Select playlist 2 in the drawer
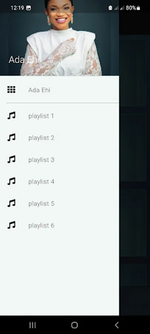 (x=59, y=138)
